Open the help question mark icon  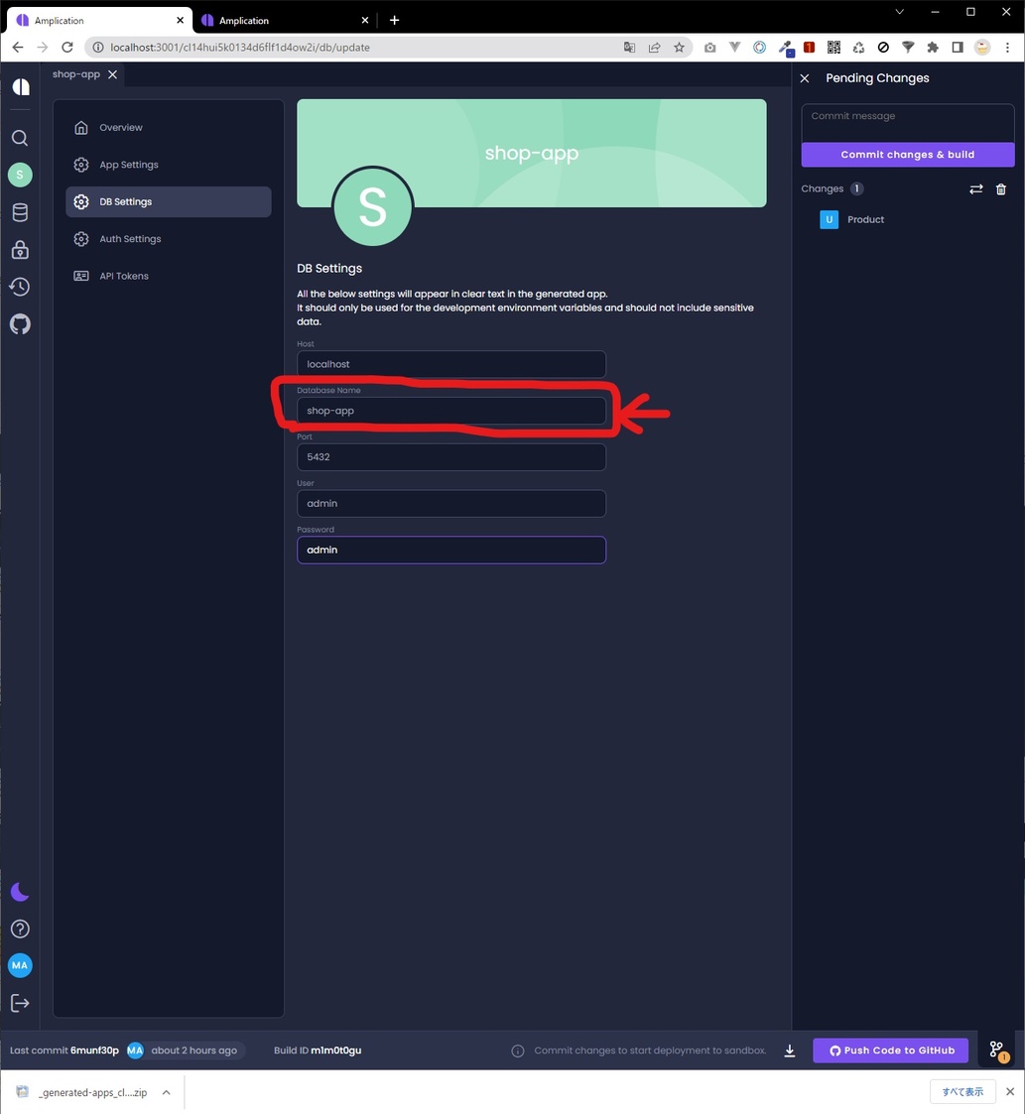(x=20, y=928)
